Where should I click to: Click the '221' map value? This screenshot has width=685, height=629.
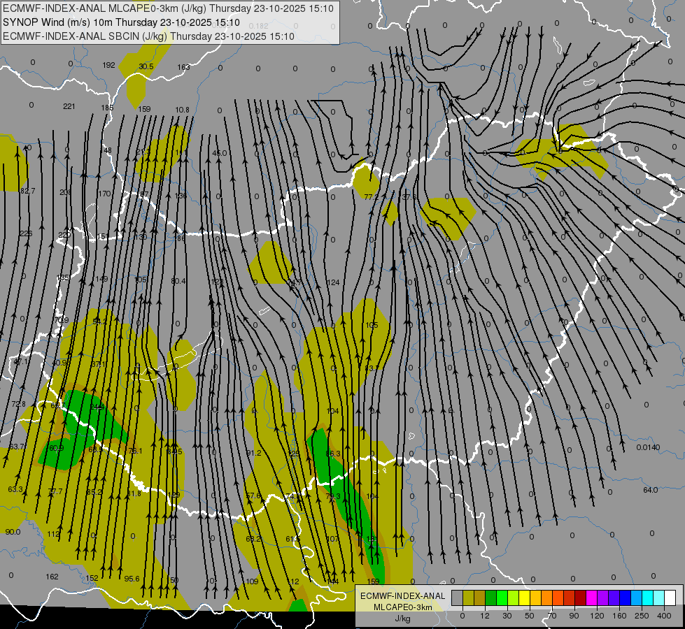pyautogui.click(x=69, y=106)
